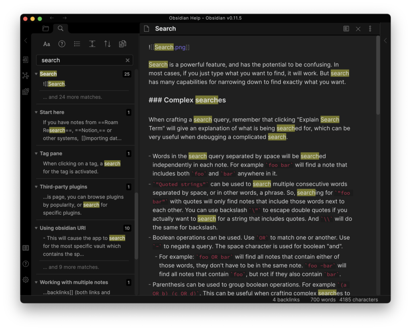Switch to the File explorer tab
The width and height of the screenshot is (411, 330).
[46, 29]
